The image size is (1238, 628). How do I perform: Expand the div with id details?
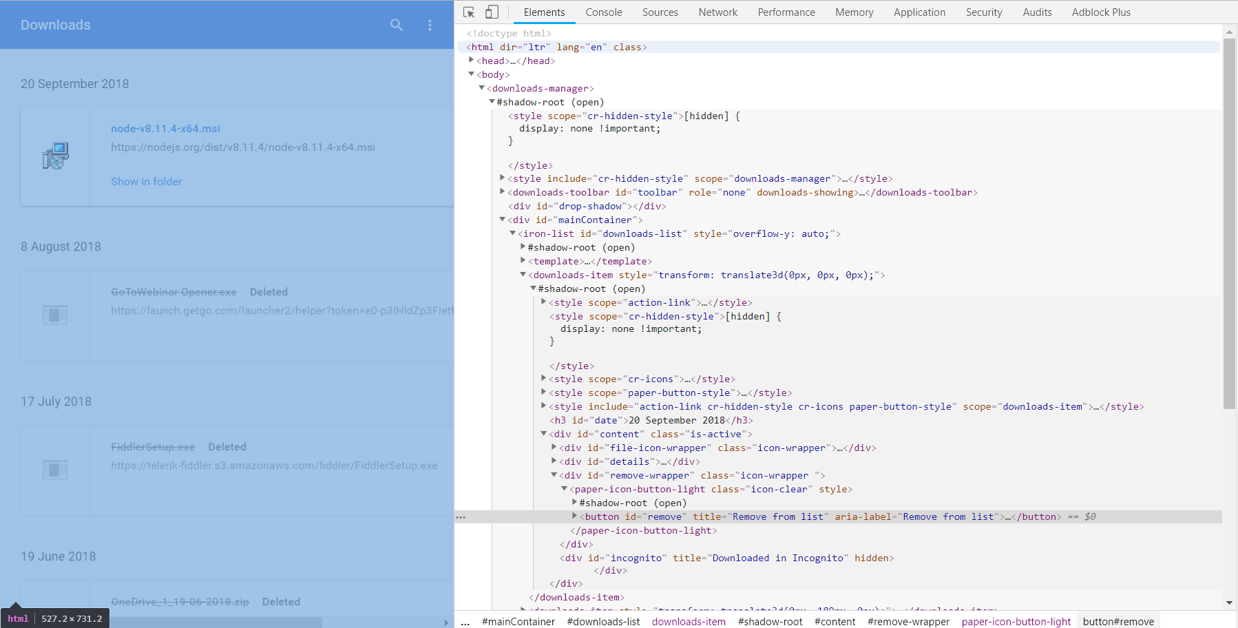coord(554,461)
